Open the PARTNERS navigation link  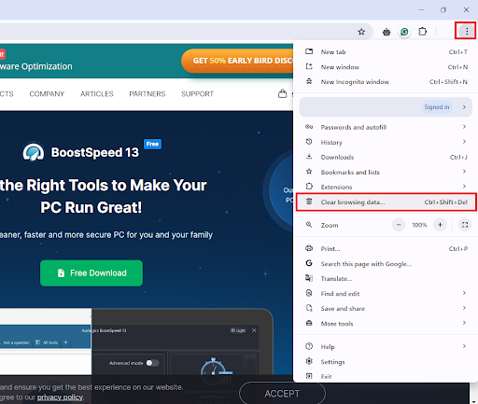point(148,94)
